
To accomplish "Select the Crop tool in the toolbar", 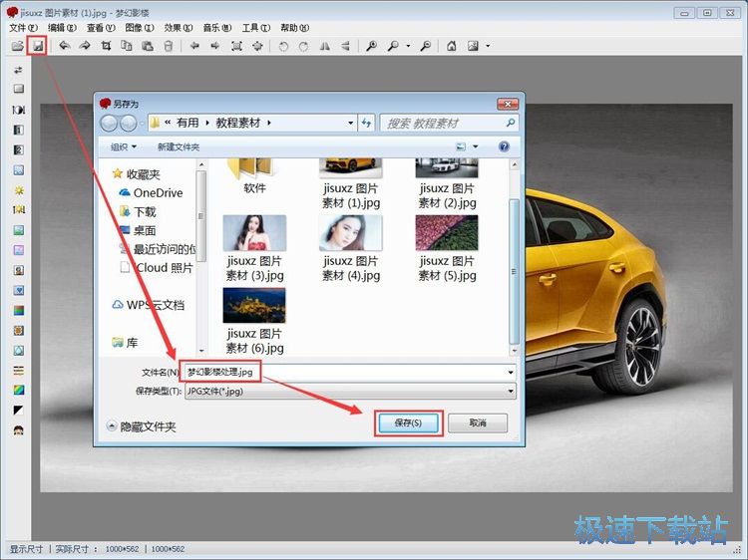I will point(106,46).
